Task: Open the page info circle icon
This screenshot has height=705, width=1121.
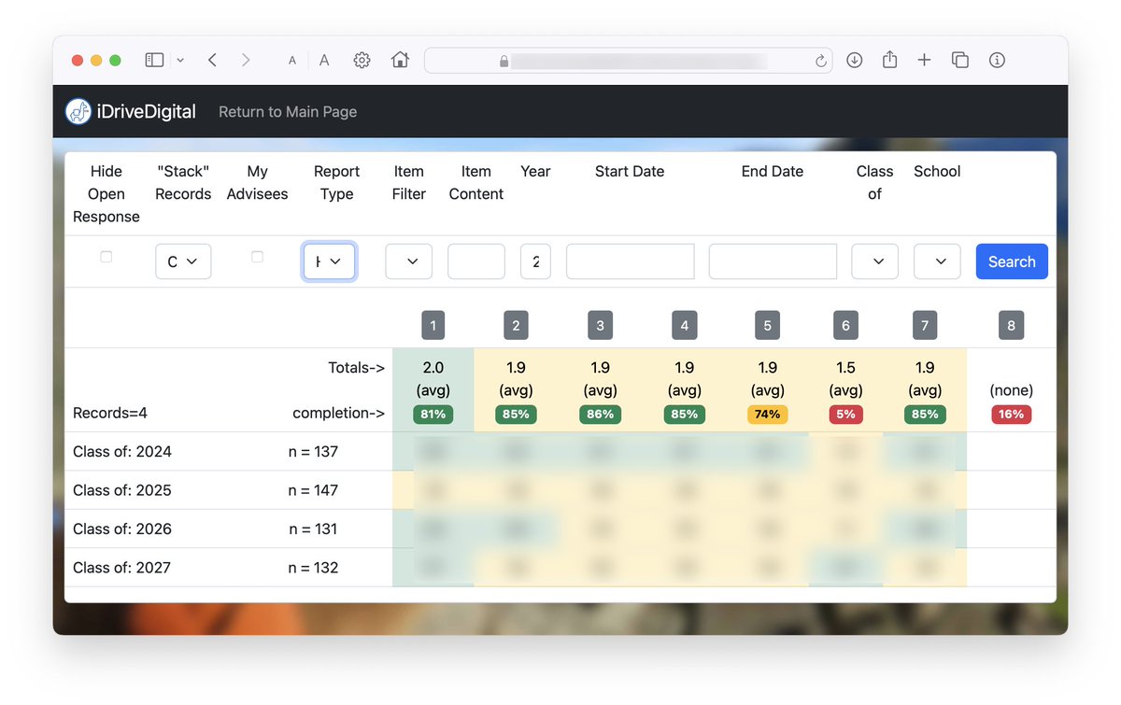Action: tap(997, 60)
